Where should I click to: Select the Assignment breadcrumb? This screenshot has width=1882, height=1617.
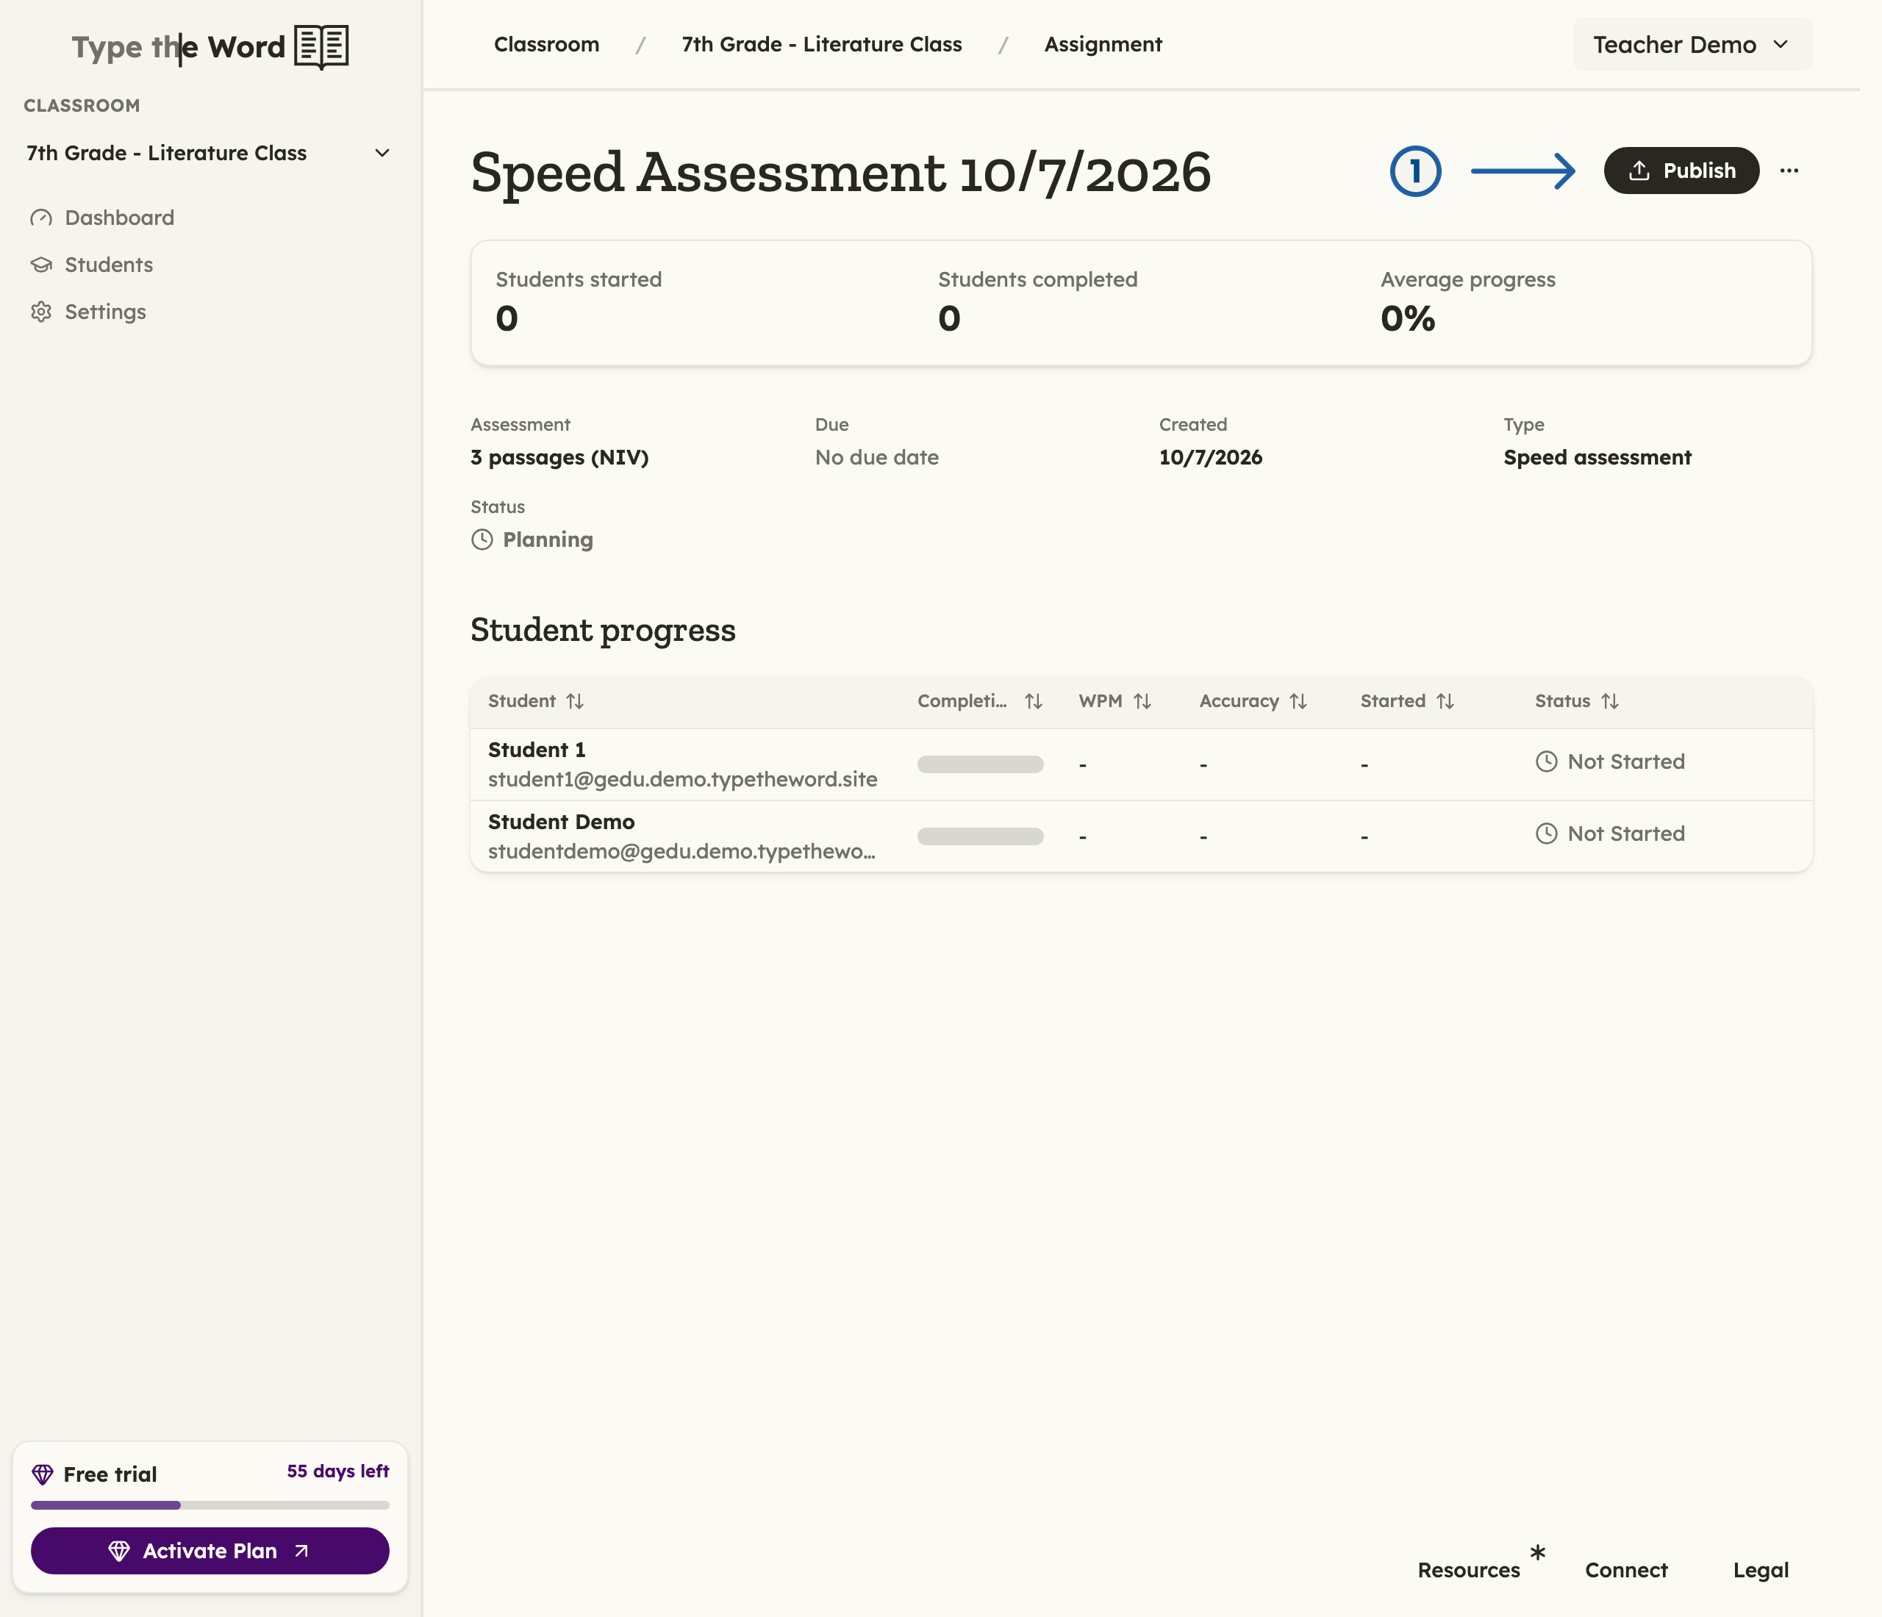pos(1103,45)
